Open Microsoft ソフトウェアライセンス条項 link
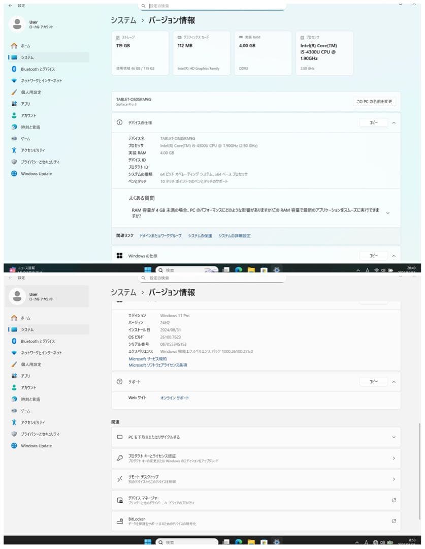The height and width of the screenshot is (549, 425). click(x=158, y=365)
